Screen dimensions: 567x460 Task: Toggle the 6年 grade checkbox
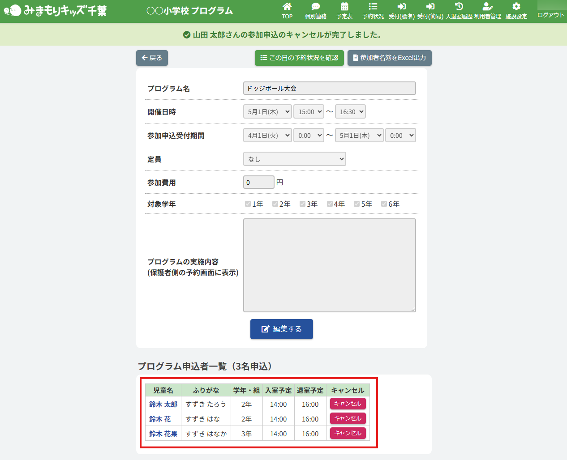(x=384, y=204)
